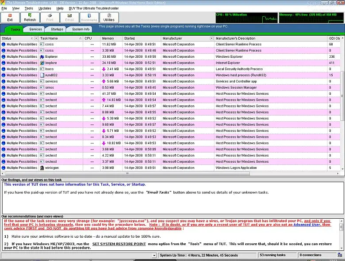This screenshot has height=261, width=345.
Task: Open the Updates menu
Action: [45, 8]
